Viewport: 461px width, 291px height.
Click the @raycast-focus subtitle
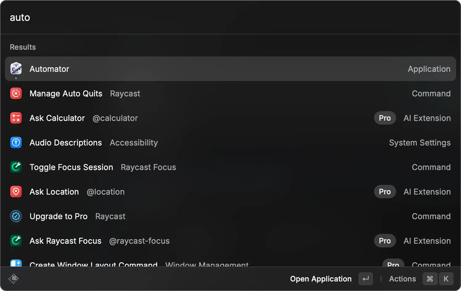coord(139,241)
